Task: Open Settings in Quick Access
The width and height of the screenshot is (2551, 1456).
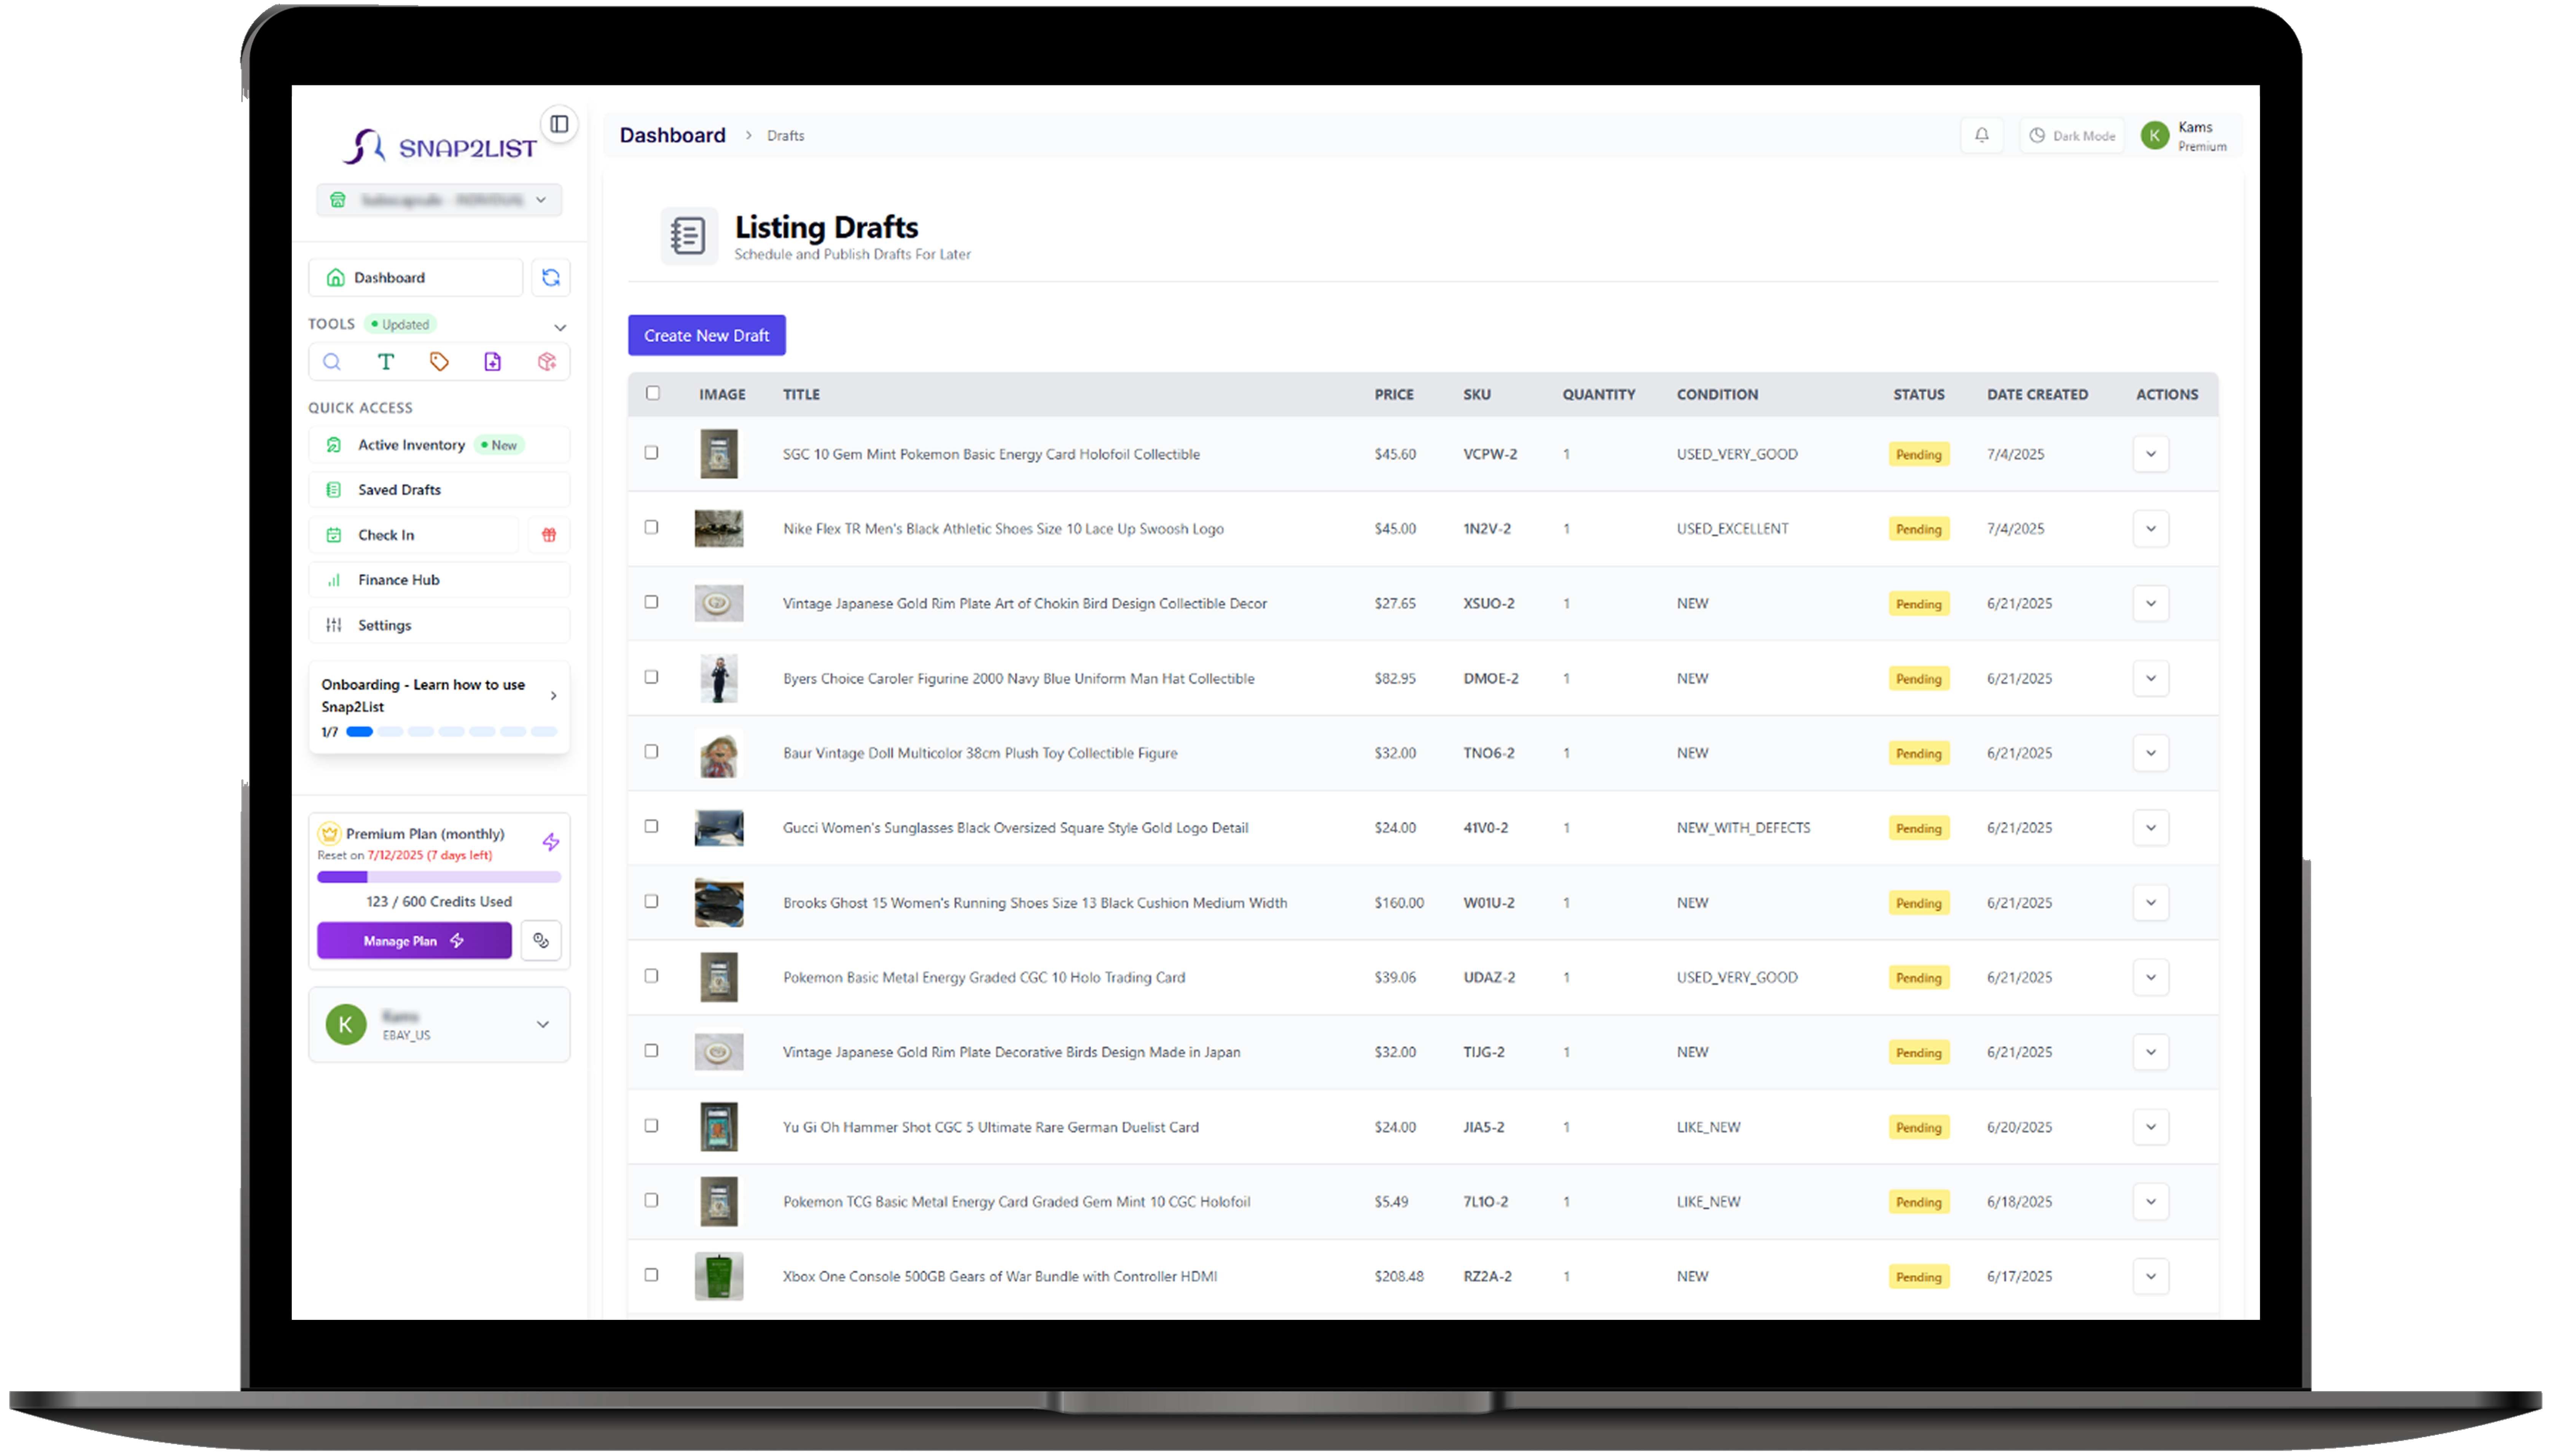Action: [439, 625]
